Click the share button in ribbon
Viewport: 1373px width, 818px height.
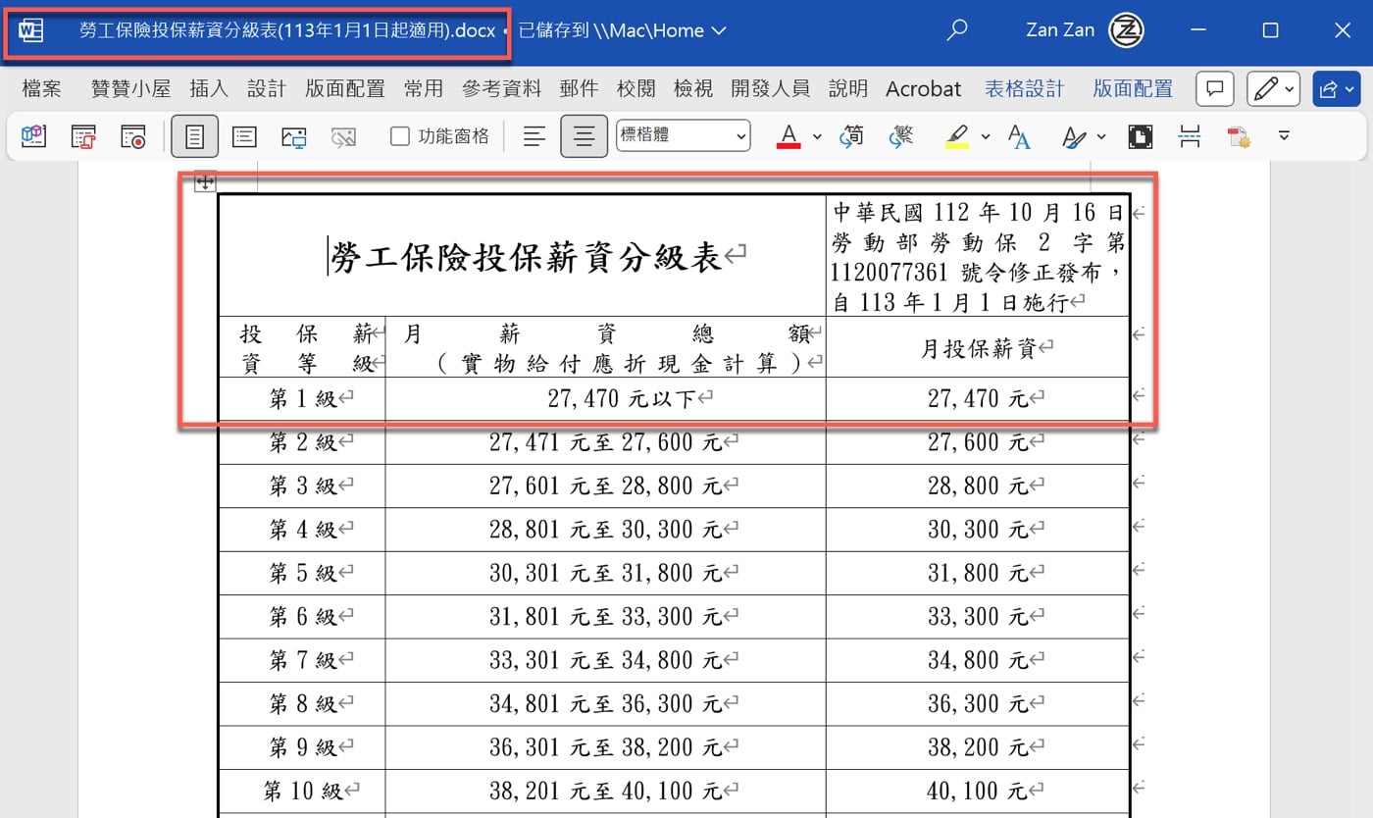pos(1336,89)
